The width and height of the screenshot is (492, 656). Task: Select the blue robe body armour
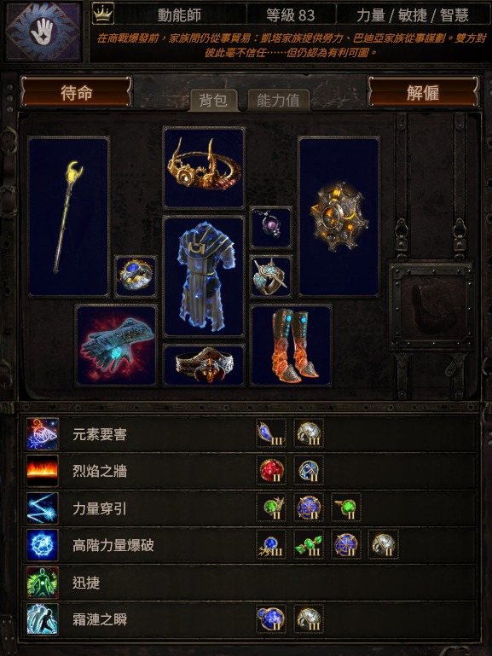204,276
